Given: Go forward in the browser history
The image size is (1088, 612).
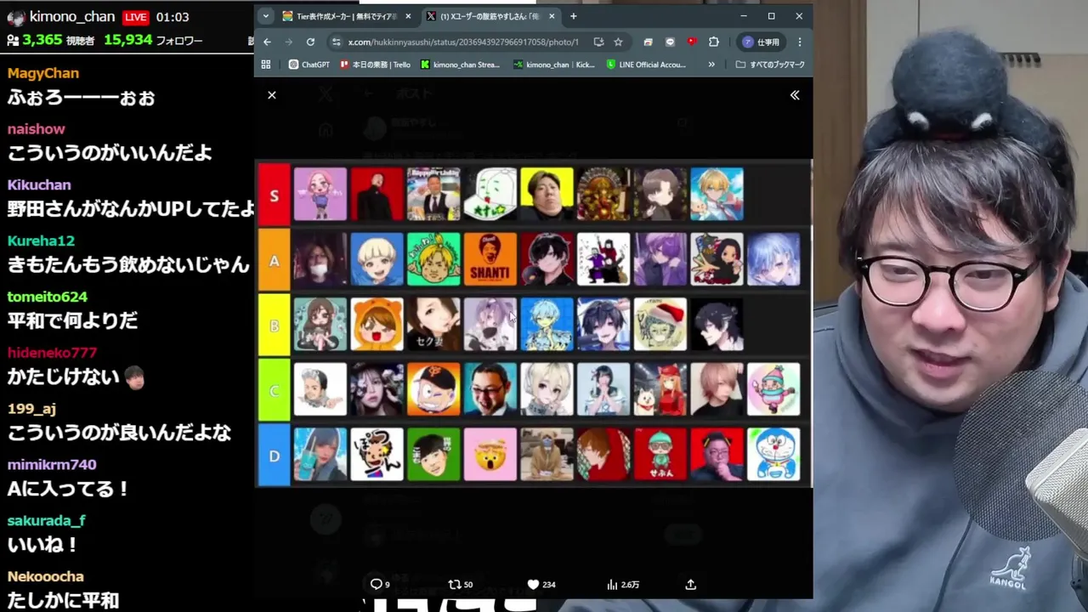Looking at the screenshot, I should [289, 42].
